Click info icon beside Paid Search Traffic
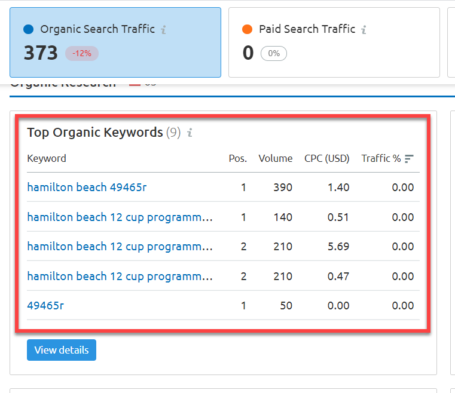Screen dimensions: 455x393 364,29
